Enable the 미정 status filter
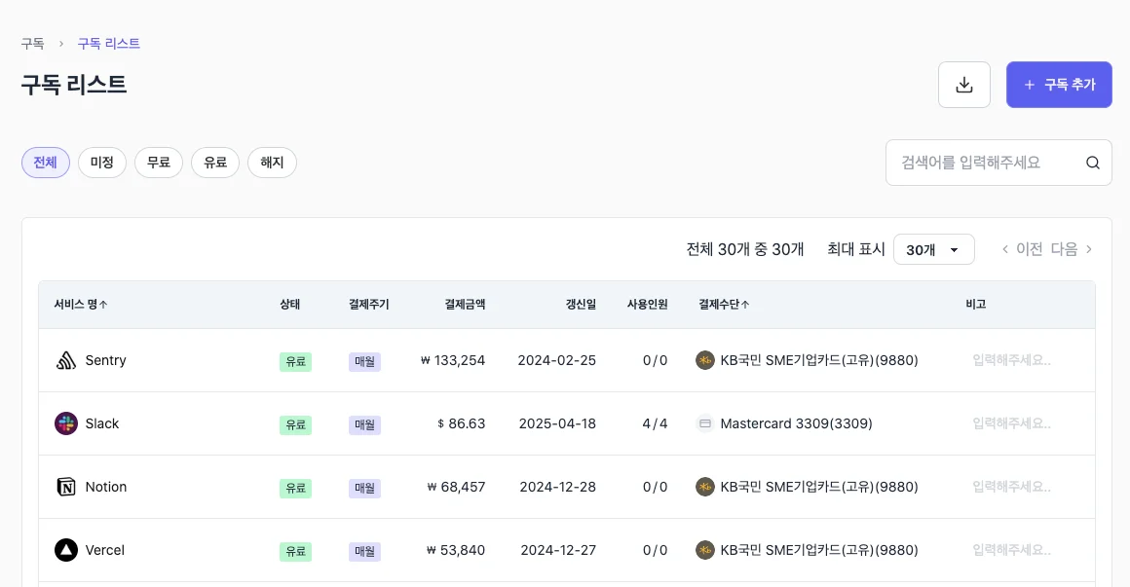1130x587 pixels. click(101, 163)
